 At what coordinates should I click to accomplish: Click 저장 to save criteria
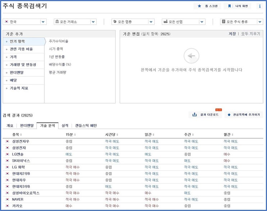pyautogui.click(x=232, y=34)
